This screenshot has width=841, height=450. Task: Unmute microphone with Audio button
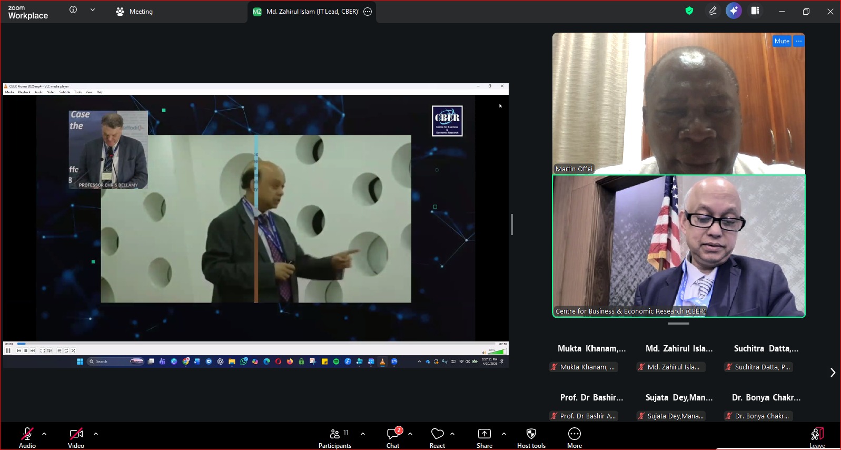point(27,437)
